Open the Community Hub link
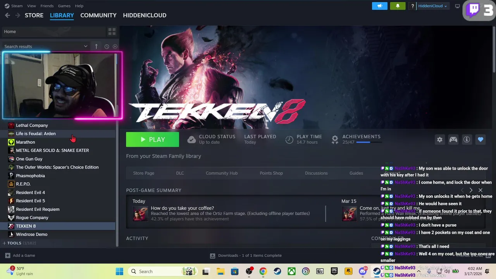Image resolution: width=496 pixels, height=279 pixels. point(222,173)
